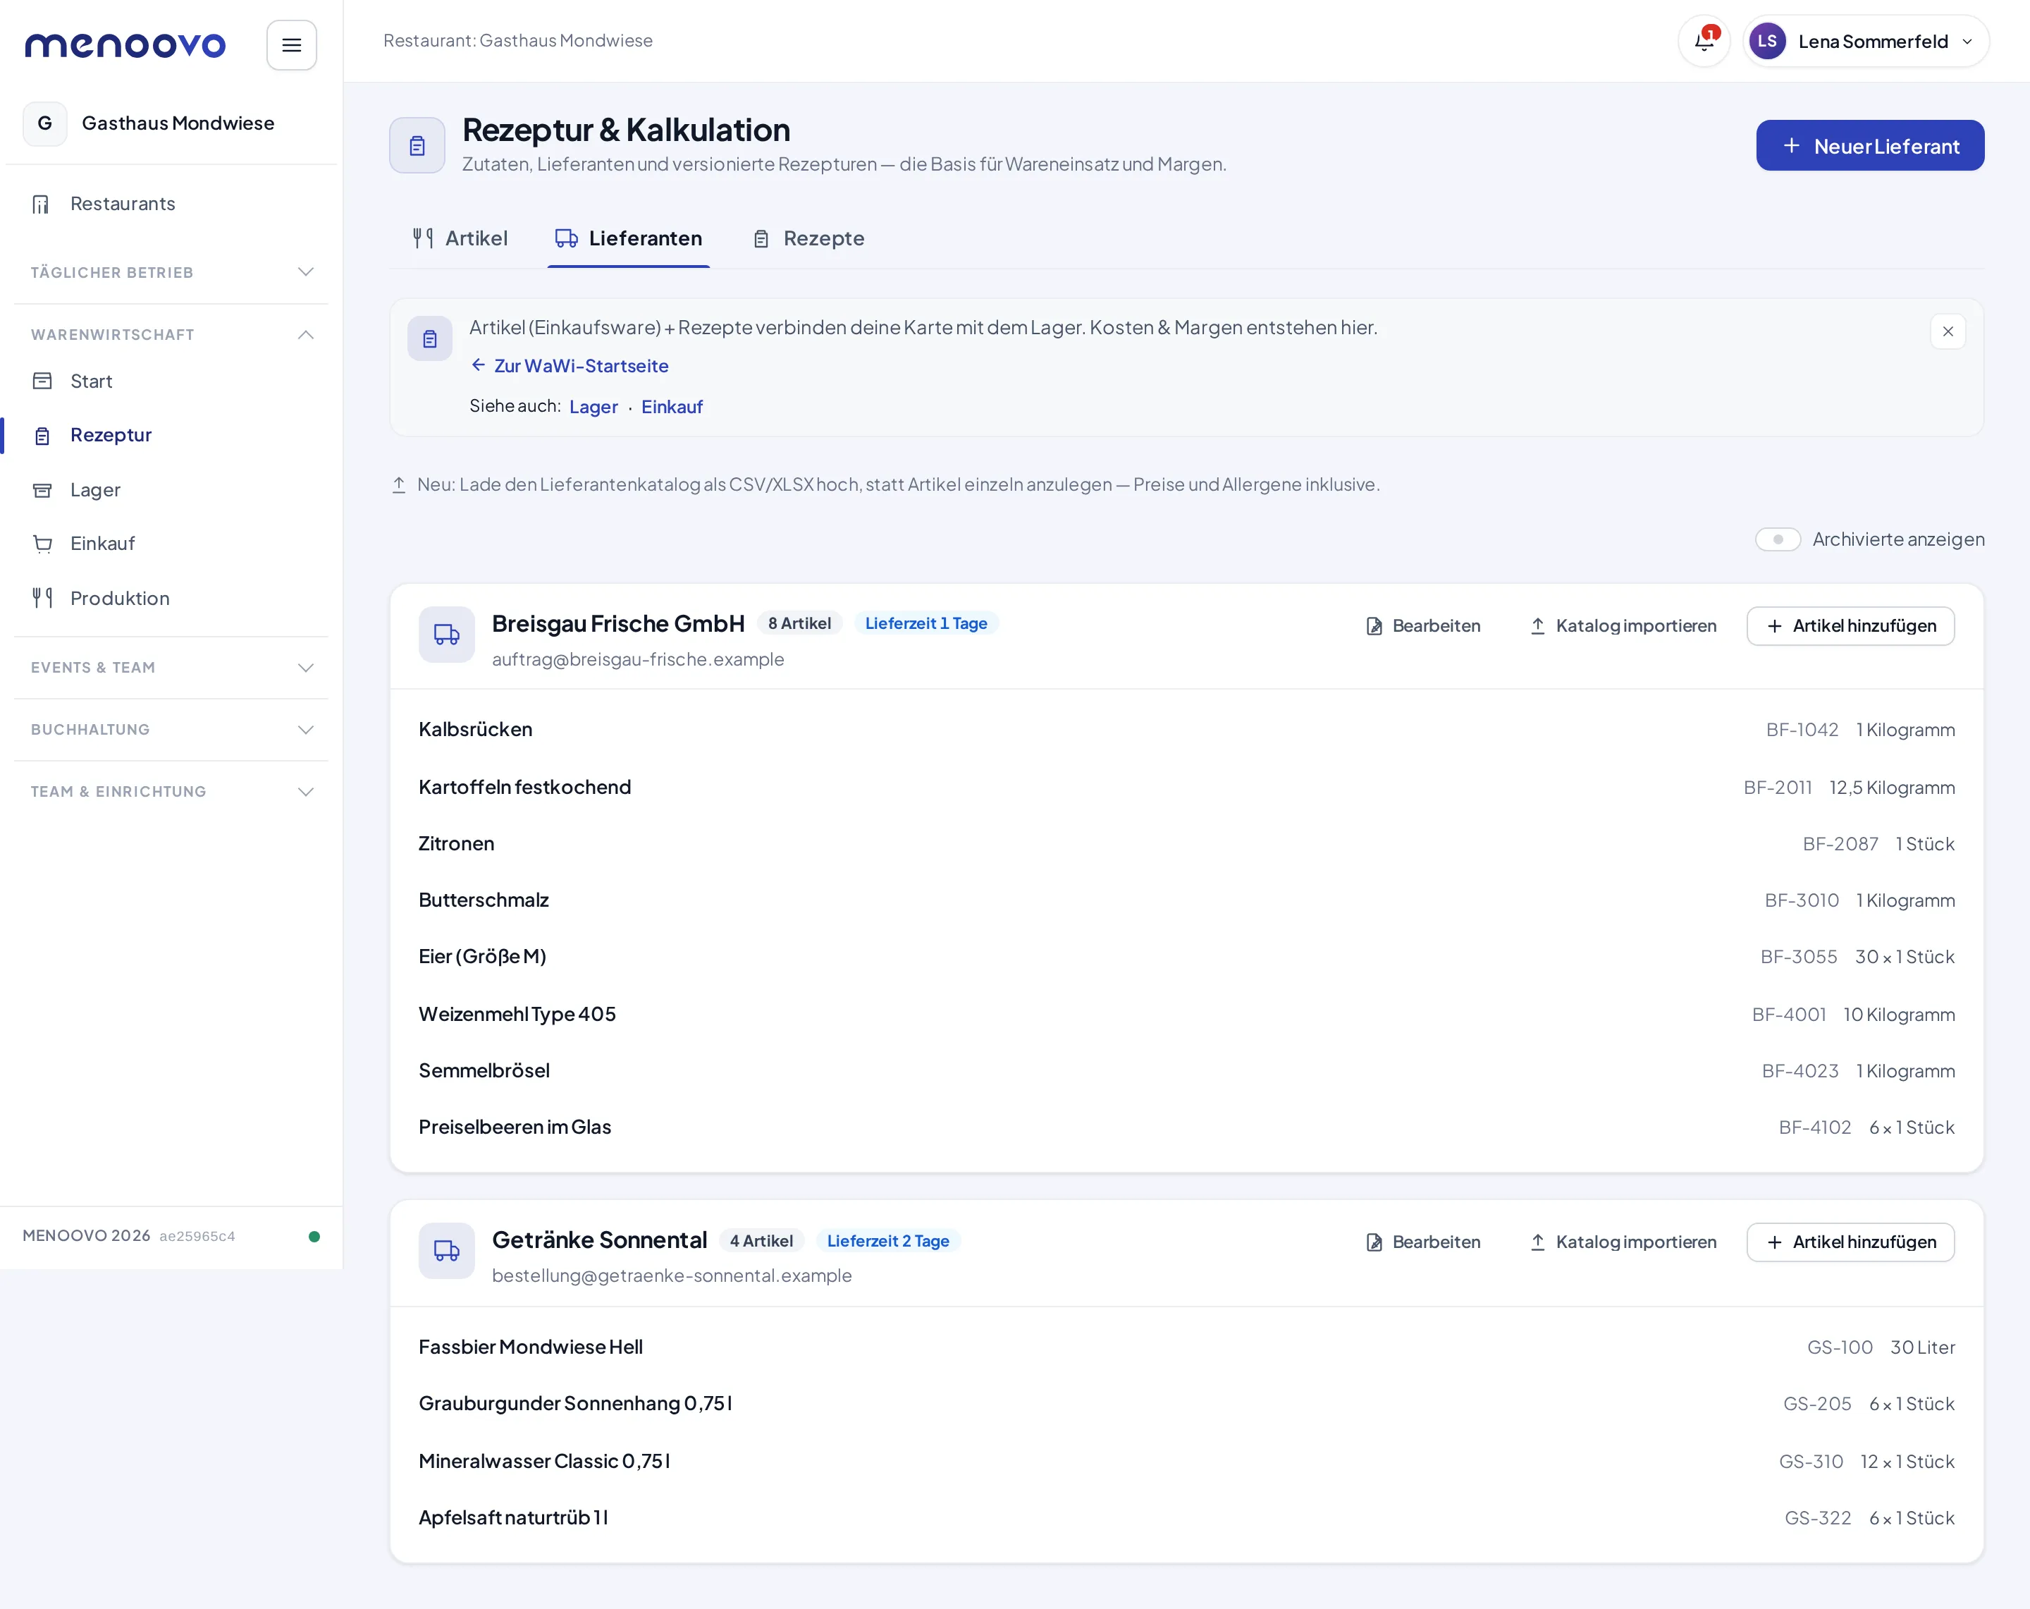The width and height of the screenshot is (2030, 1609).
Task: Go to Start in Warenwirtschaft
Action: 171,381
